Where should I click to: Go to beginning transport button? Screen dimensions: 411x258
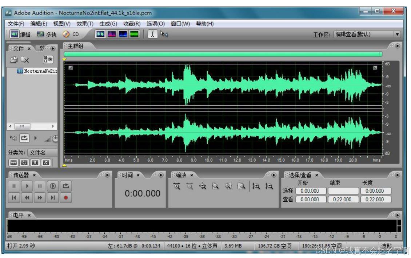(14, 198)
